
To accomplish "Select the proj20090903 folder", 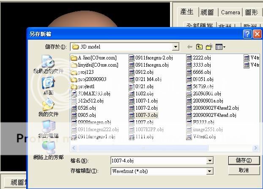I will (x=92, y=79).
